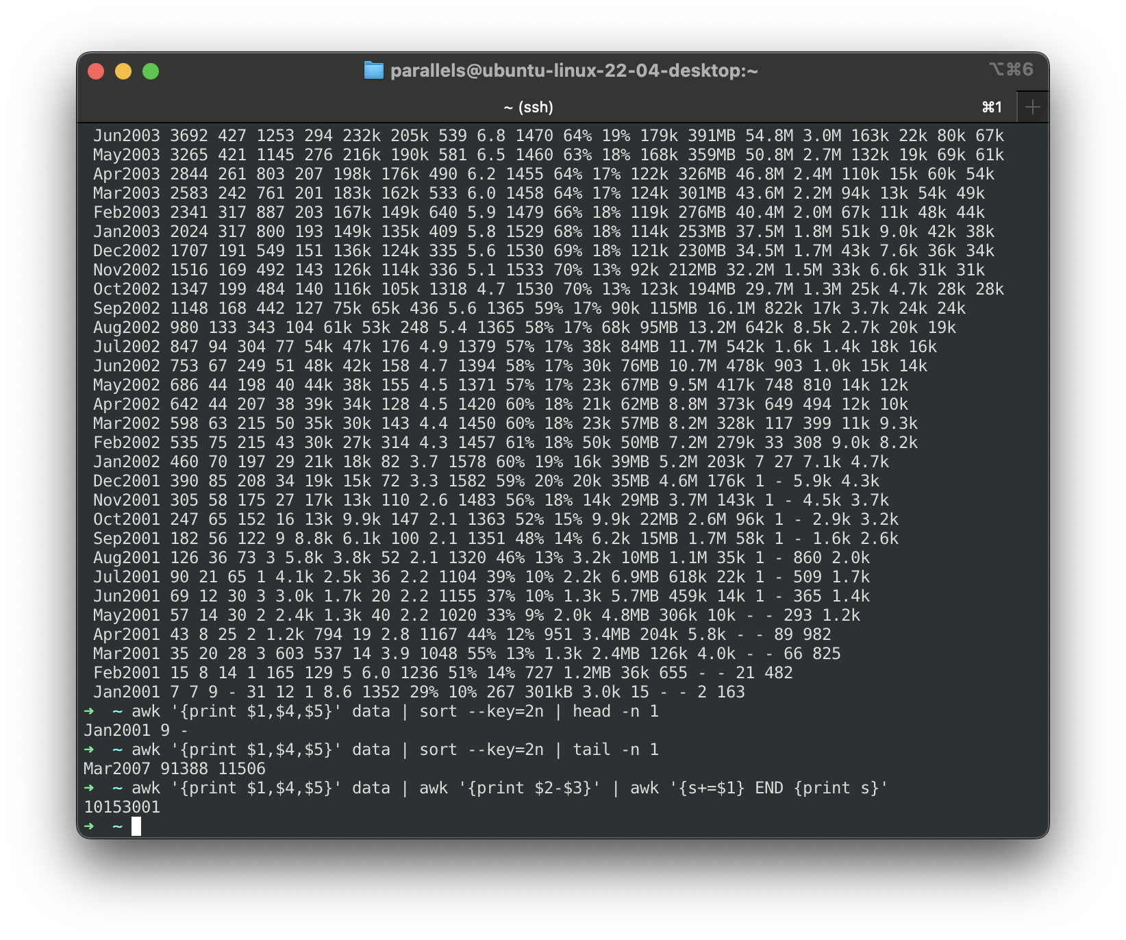Click the window title showing the SSH hostname
Viewport: 1126px width, 940px height.
coord(575,69)
